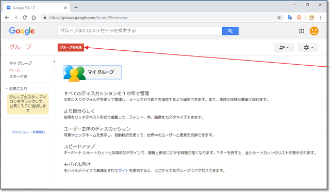Click the グループ heading link
The image size is (330, 192).
[20, 47]
